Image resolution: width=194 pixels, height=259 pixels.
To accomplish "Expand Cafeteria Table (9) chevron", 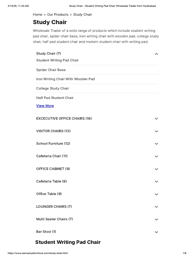I will [156, 182].
